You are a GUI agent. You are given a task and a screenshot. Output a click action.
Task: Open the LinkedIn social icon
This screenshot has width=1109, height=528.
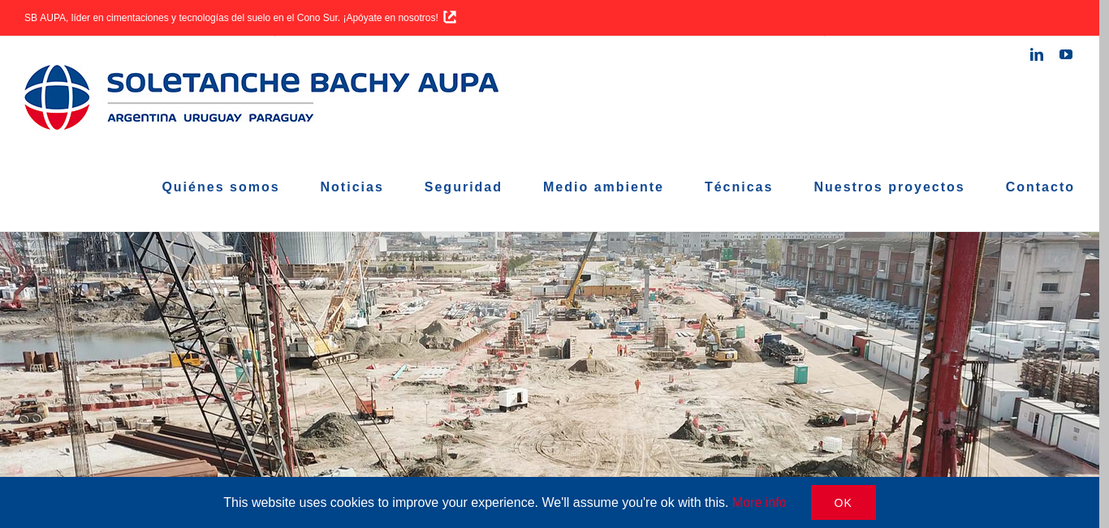[1037, 54]
